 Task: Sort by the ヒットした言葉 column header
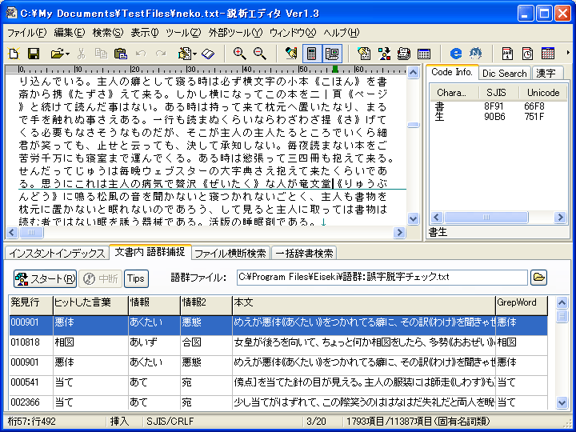[x=90, y=305]
